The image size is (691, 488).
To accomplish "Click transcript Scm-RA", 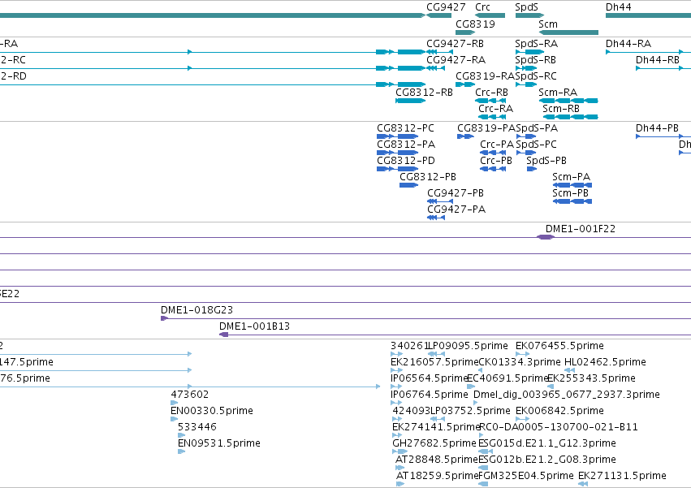I will [x=558, y=93].
